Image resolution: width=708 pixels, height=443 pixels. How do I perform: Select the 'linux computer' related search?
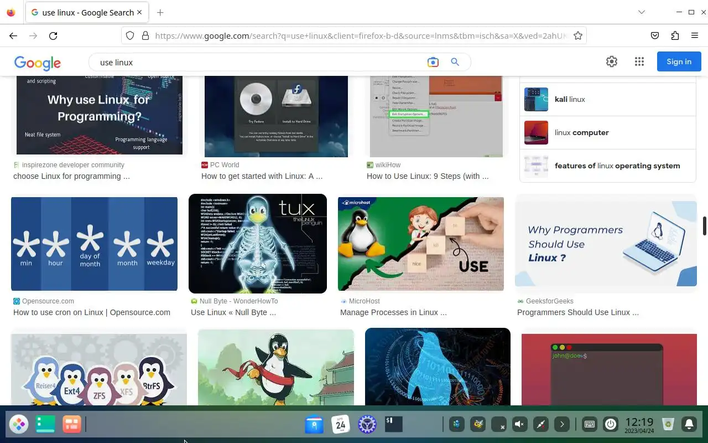pyautogui.click(x=608, y=132)
